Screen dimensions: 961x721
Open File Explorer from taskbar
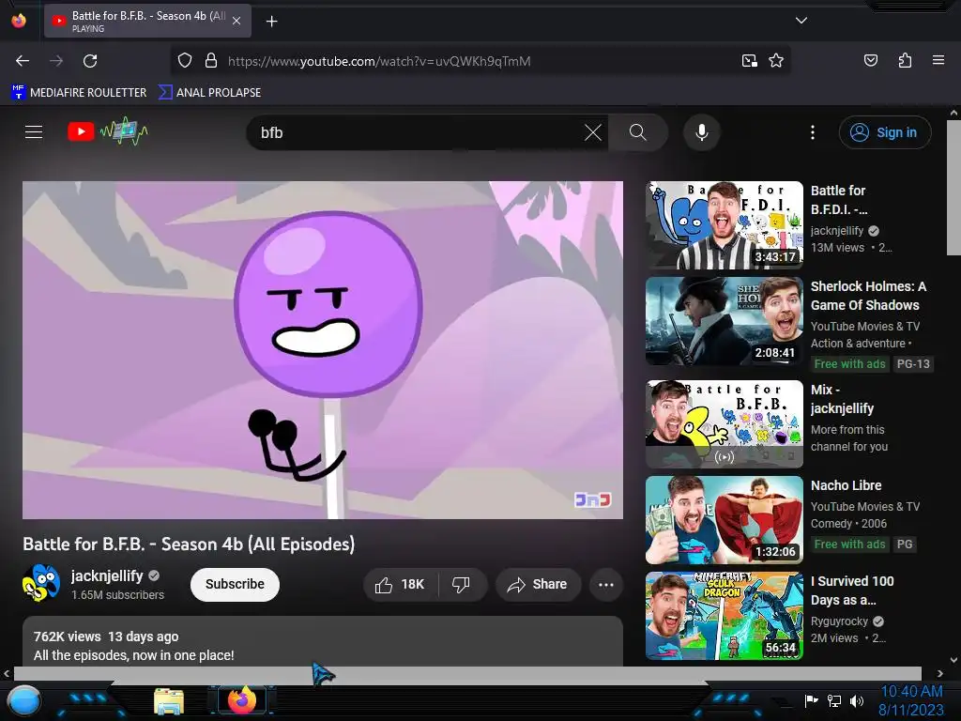coord(169,701)
